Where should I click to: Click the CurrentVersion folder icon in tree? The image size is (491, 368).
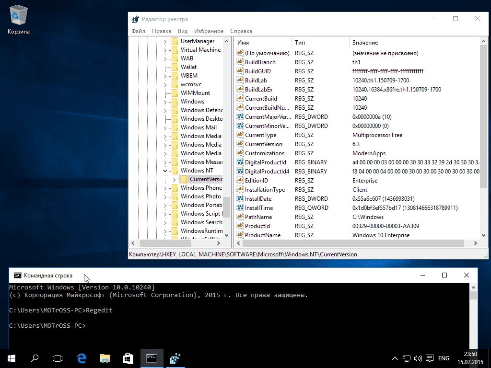(x=184, y=179)
